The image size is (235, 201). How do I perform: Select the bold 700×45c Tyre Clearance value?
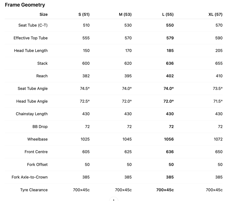click(x=165, y=190)
